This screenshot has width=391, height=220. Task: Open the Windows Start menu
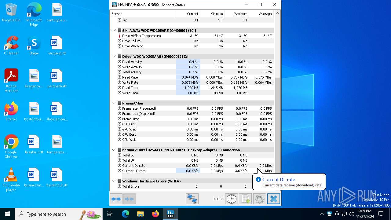pos(7,214)
